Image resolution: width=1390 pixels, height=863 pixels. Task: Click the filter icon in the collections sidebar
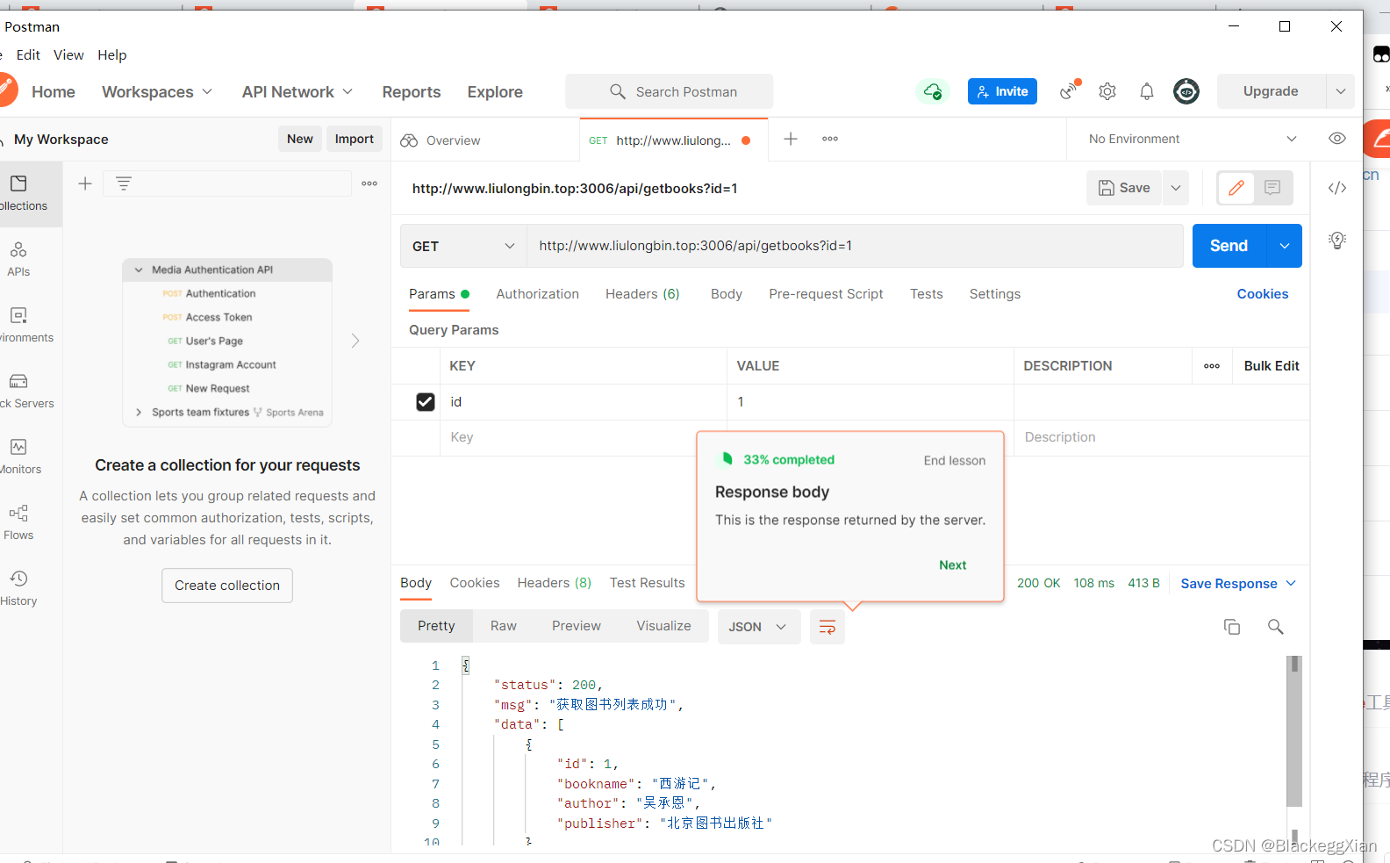124,183
